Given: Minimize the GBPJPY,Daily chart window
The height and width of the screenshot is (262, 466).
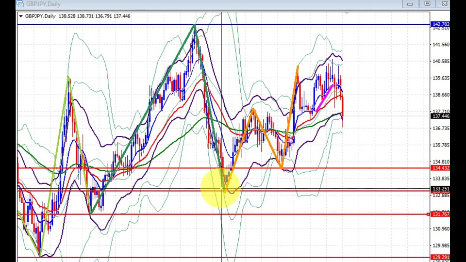Looking at the screenshot, I should coord(410,4).
